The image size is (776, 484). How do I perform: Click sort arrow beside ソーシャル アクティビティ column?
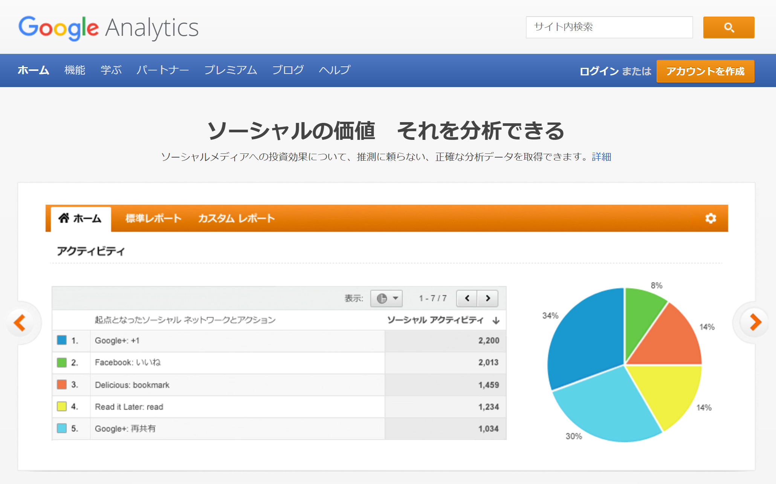(496, 320)
